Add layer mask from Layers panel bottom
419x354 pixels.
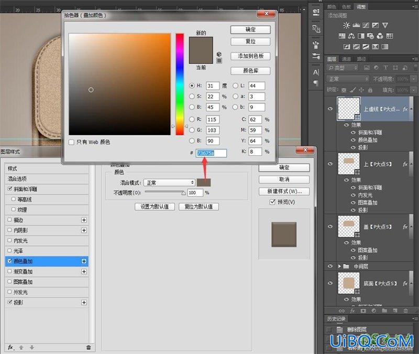point(363,310)
